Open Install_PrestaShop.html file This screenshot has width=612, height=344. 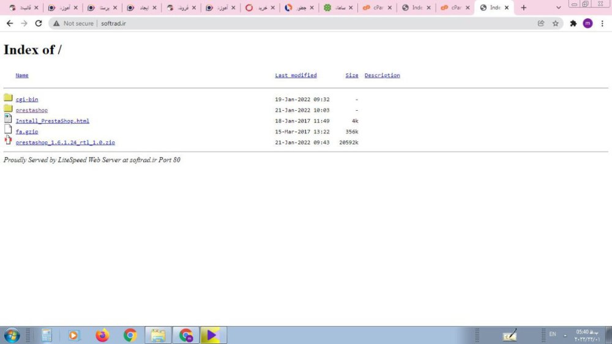click(x=53, y=121)
